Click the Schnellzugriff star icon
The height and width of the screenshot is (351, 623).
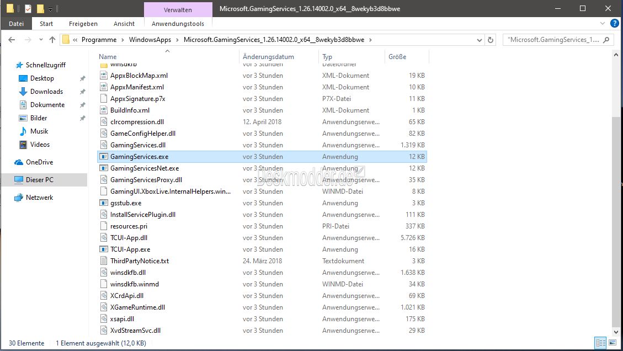19,65
